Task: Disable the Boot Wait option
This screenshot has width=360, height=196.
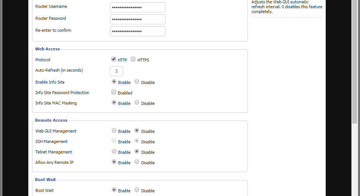Action: tap(137, 190)
